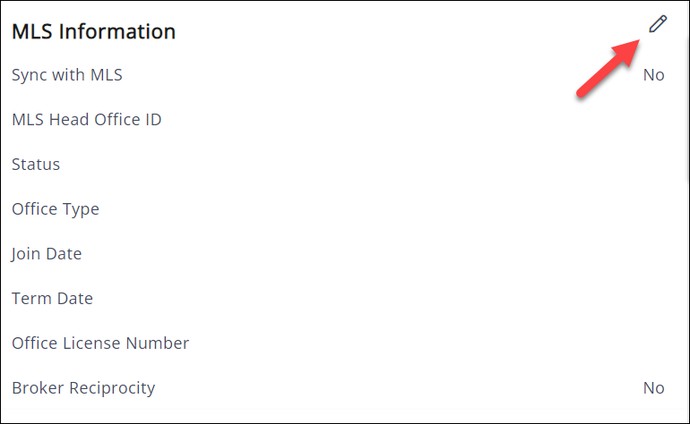Click the pencil edit icon
Screen dimensions: 690x424
pyautogui.click(x=659, y=24)
